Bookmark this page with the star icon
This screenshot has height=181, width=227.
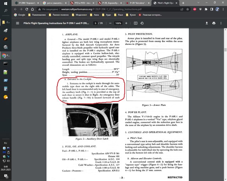(187, 9)
